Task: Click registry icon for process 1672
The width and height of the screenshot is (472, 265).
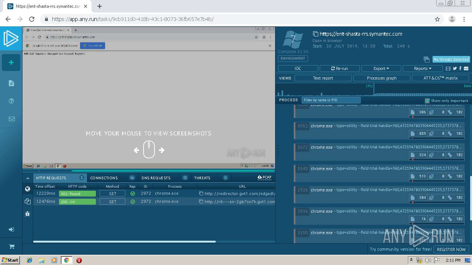Action: [431, 155]
